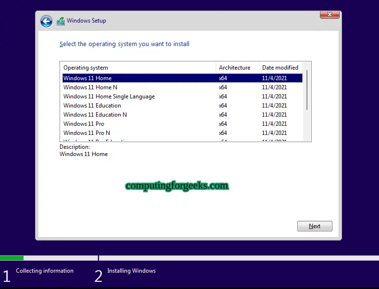379x289 pixels.
Task: Click x64 in Windows 11 Education N row
Action: (223, 115)
